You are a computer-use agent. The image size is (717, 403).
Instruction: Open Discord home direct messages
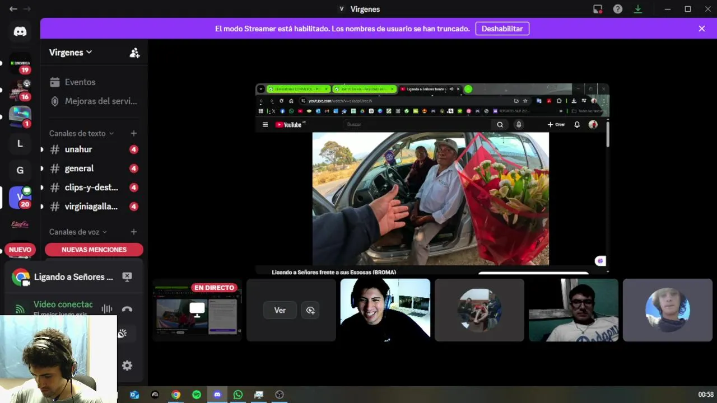point(20,31)
